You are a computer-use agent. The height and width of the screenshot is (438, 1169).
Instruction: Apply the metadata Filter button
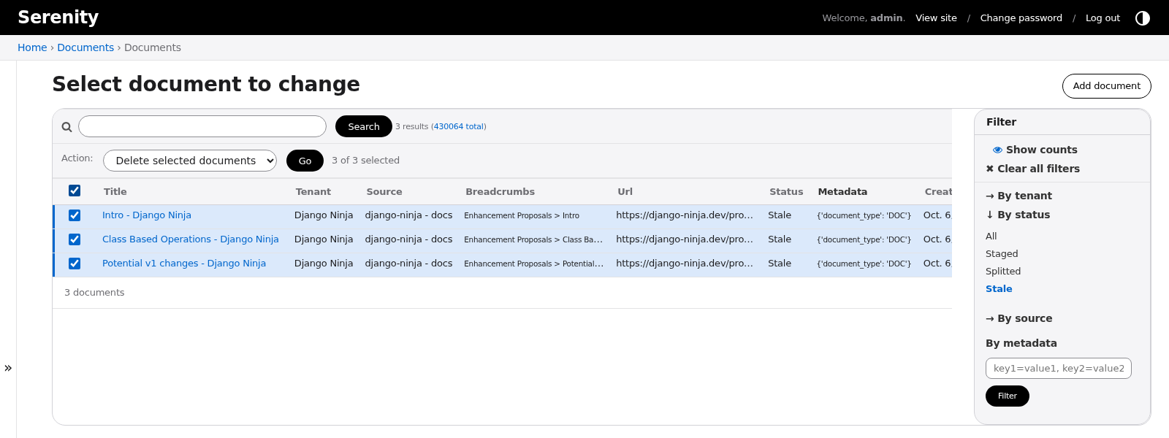pyautogui.click(x=1008, y=396)
